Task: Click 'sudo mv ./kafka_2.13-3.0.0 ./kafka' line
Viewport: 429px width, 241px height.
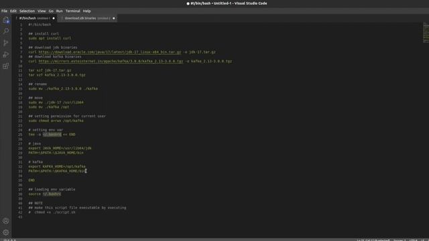Action: tap(63, 88)
